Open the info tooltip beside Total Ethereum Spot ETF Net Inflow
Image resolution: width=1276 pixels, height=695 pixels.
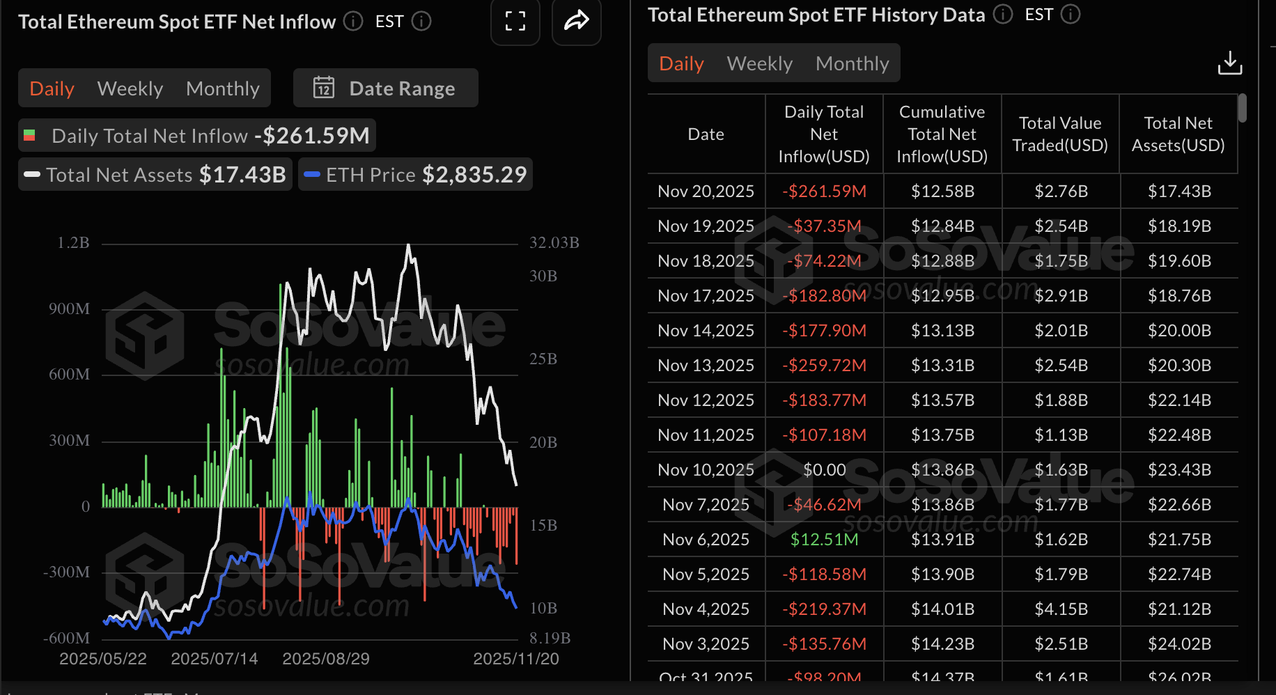coord(353,22)
